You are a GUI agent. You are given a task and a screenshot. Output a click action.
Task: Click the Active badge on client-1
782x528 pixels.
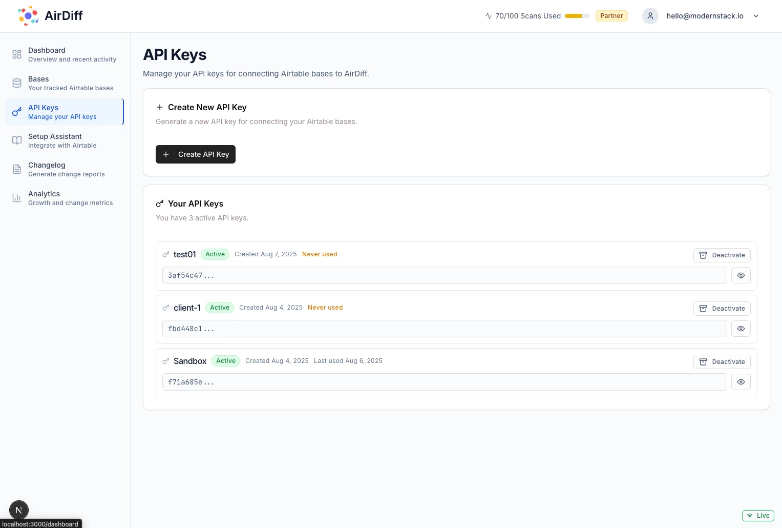(x=220, y=308)
